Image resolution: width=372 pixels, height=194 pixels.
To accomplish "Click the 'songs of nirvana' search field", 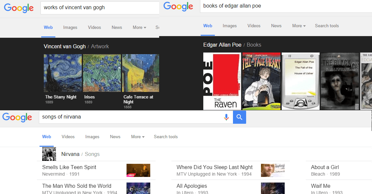I will point(136,117).
